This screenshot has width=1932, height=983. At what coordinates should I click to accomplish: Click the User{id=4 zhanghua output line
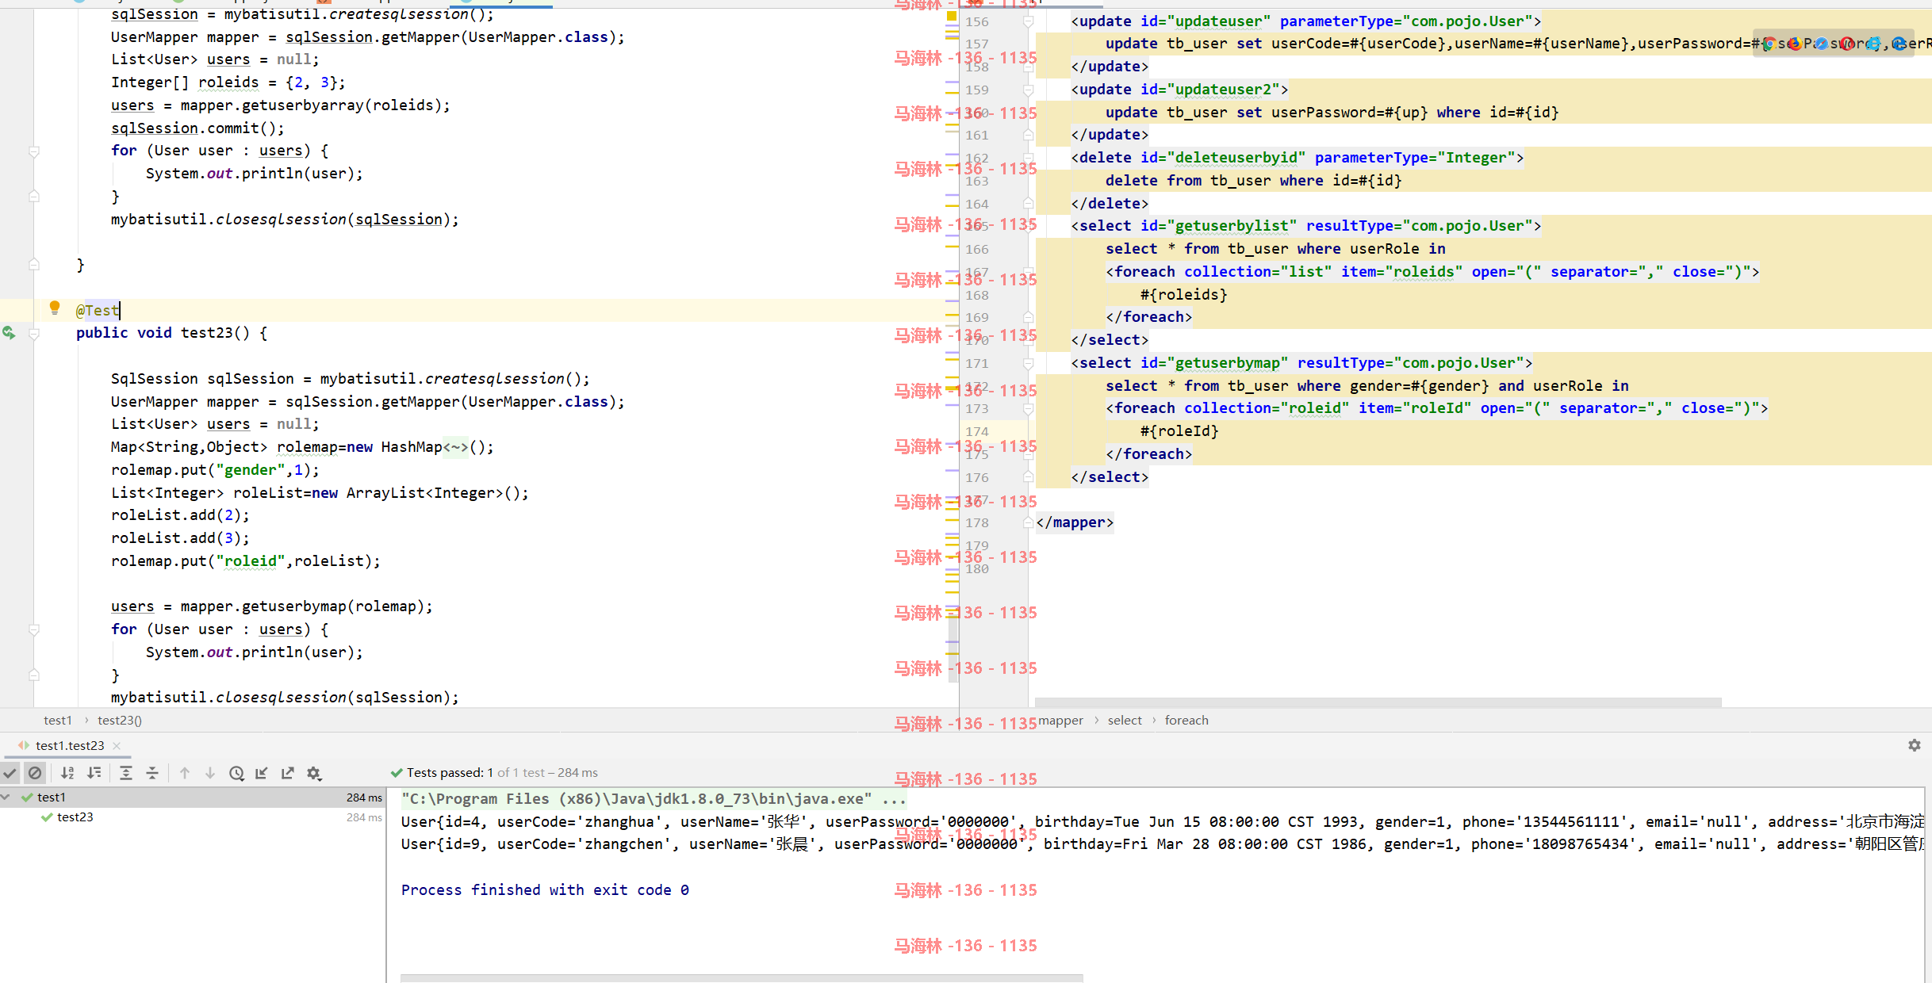point(1162,822)
